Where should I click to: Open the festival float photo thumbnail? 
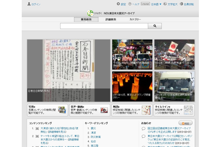point(132,55)
